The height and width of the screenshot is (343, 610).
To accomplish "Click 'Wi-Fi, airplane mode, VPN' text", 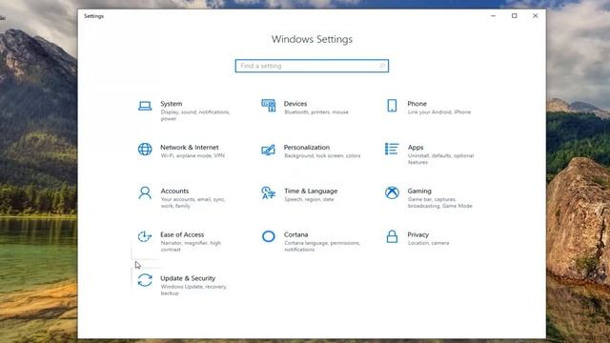I will [x=193, y=155].
